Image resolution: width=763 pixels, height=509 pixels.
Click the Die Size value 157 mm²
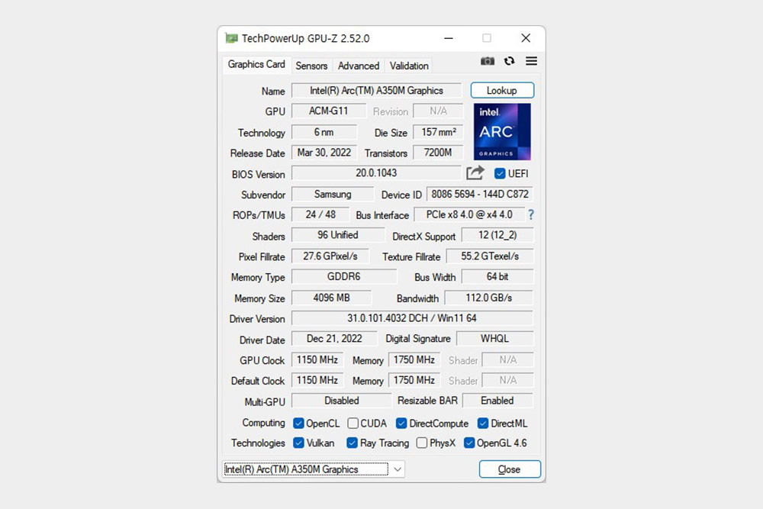click(439, 132)
